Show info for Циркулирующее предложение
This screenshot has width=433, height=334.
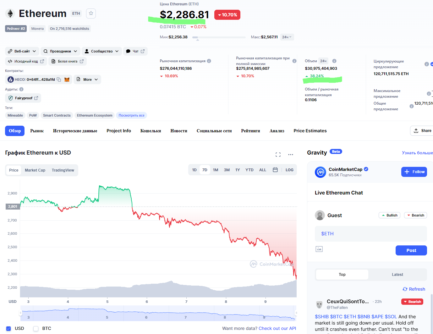coord(427,64)
